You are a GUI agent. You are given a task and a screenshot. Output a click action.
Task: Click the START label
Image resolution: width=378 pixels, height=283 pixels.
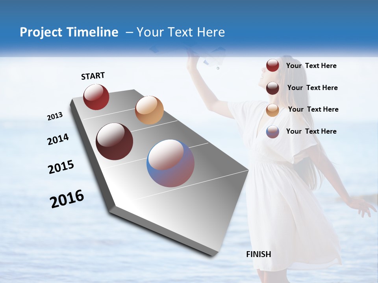93,76
